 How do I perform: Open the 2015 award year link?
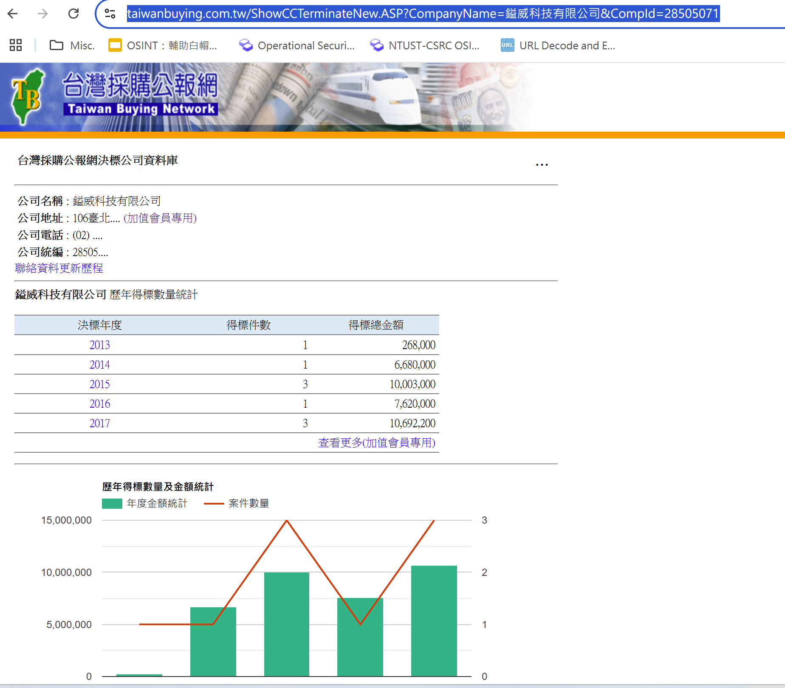pos(100,384)
